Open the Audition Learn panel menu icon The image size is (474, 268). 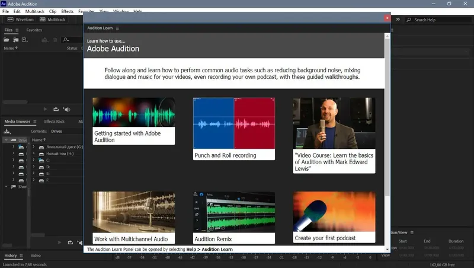117,28
